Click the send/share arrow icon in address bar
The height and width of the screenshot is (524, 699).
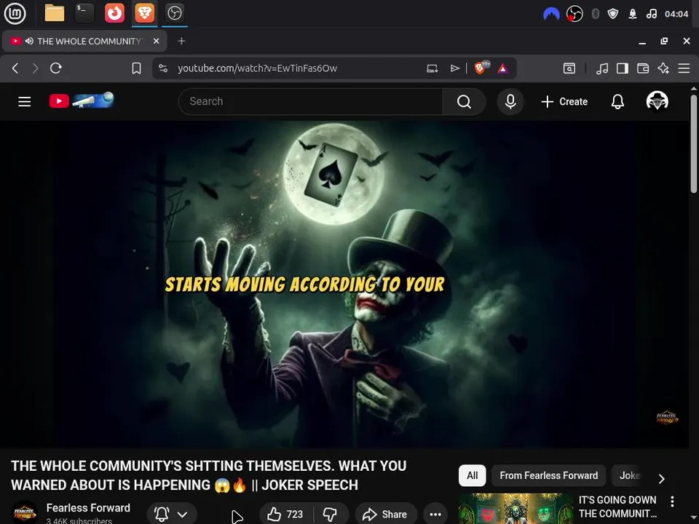[x=454, y=68]
